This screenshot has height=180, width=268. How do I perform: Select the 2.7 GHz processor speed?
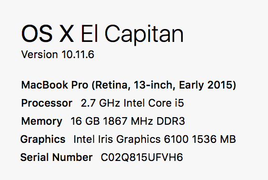click(100, 103)
